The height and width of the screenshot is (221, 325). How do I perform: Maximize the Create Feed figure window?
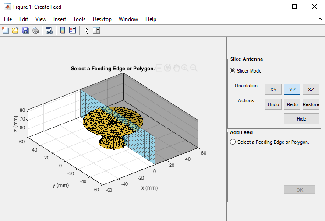294,7
